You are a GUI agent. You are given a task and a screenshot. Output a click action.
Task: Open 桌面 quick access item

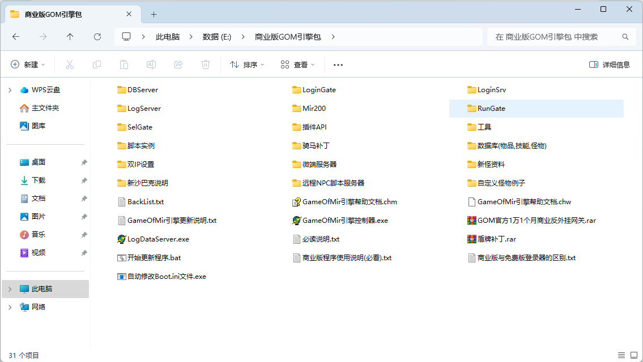click(x=33, y=162)
